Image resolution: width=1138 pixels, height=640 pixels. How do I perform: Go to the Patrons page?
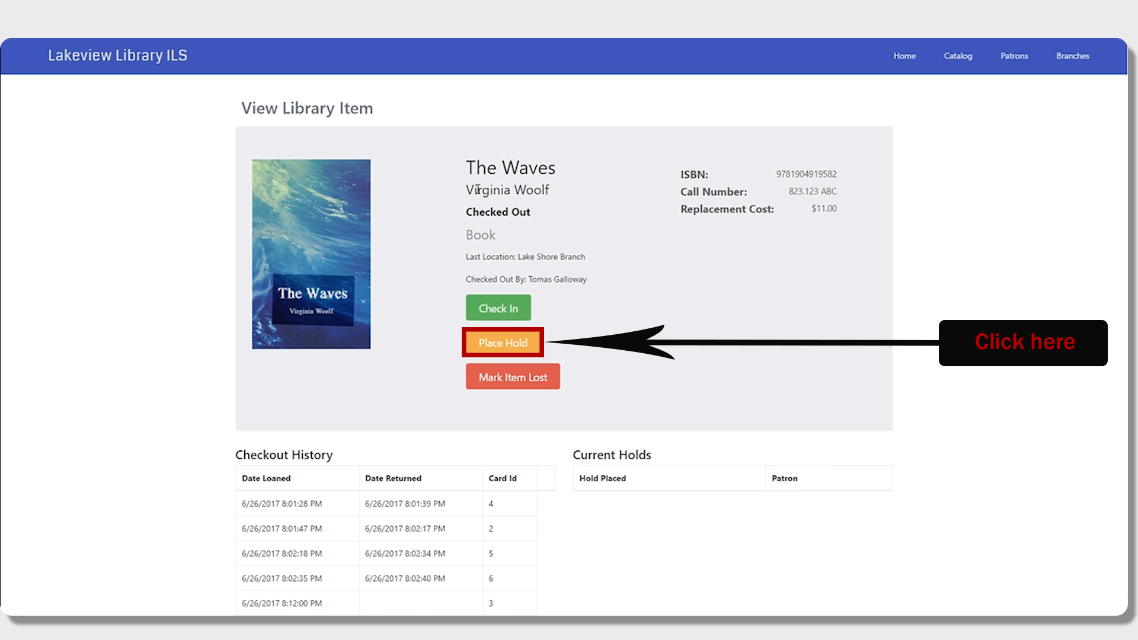coord(1014,56)
